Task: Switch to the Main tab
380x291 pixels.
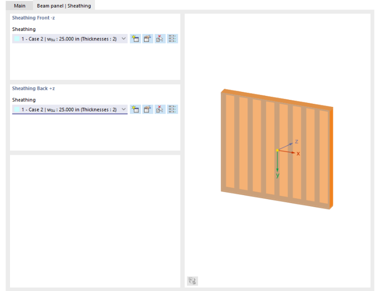Action: [x=19, y=5]
